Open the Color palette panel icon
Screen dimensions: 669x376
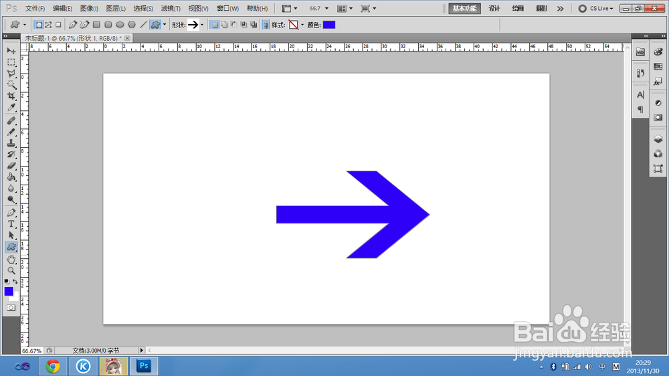(x=658, y=52)
